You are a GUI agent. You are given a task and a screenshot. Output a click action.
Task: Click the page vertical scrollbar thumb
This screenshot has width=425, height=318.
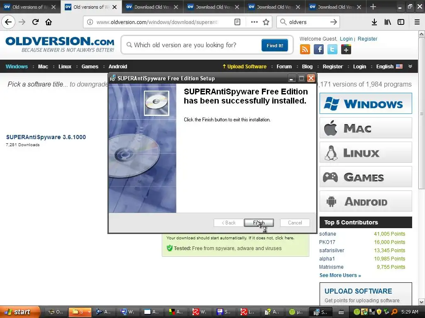click(x=422, y=113)
